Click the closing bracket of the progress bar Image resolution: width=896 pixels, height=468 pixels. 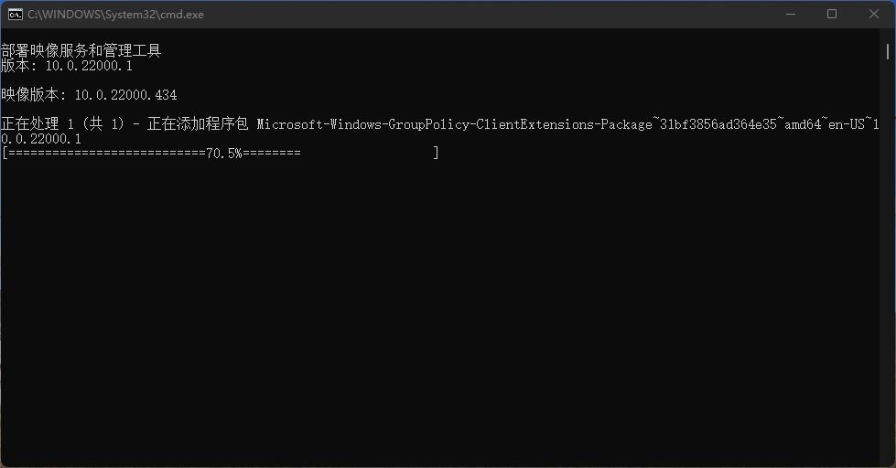[x=436, y=153]
